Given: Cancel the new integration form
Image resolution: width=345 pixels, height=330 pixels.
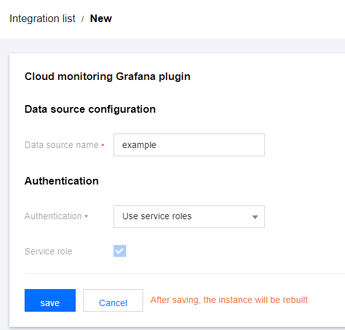Looking at the screenshot, I should tap(113, 300).
